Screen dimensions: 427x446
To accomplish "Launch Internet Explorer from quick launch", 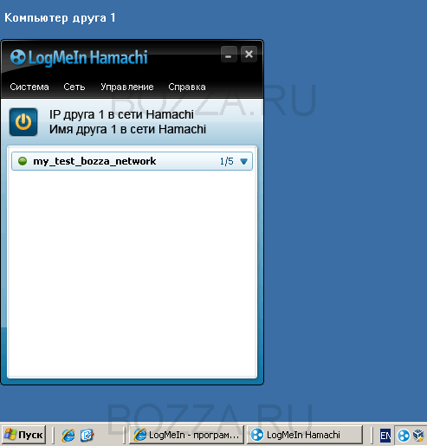I will [68, 435].
